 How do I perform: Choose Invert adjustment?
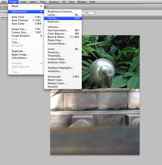click(63, 49)
